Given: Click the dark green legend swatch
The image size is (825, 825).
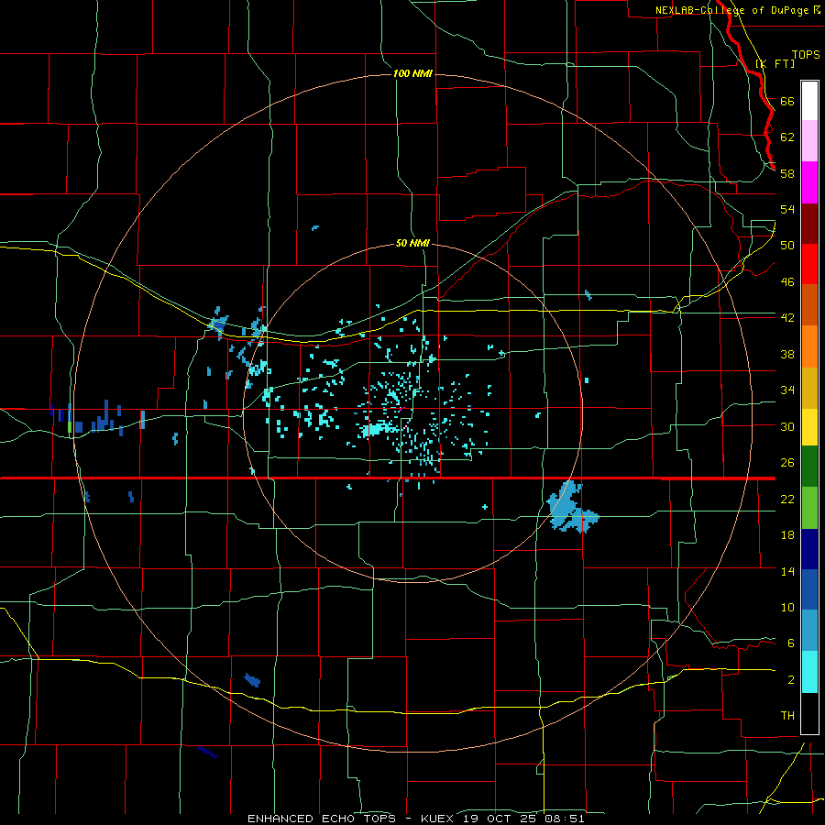Looking at the screenshot, I should (x=809, y=467).
